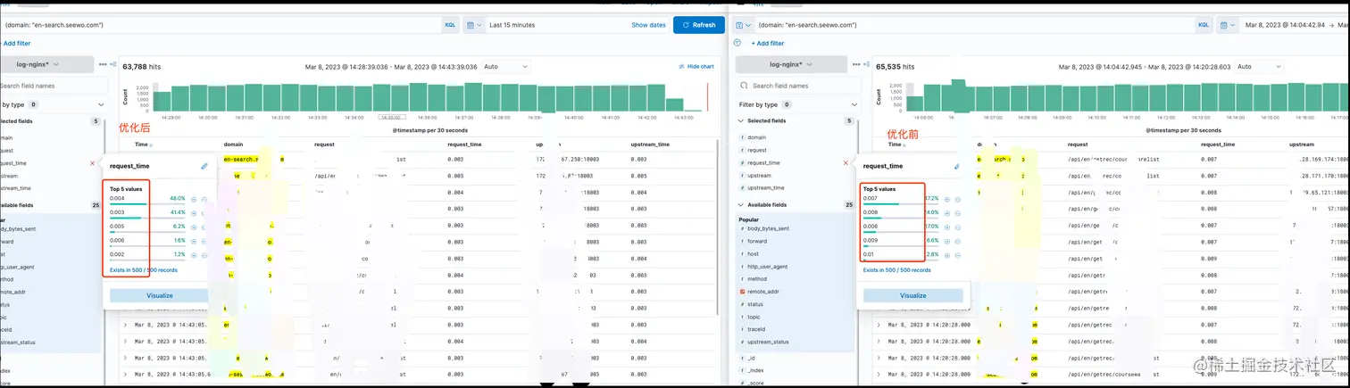The height and width of the screenshot is (388, 1350).
Task: Filter out value 0.004 minus icon in left popover
Action: pos(204,199)
